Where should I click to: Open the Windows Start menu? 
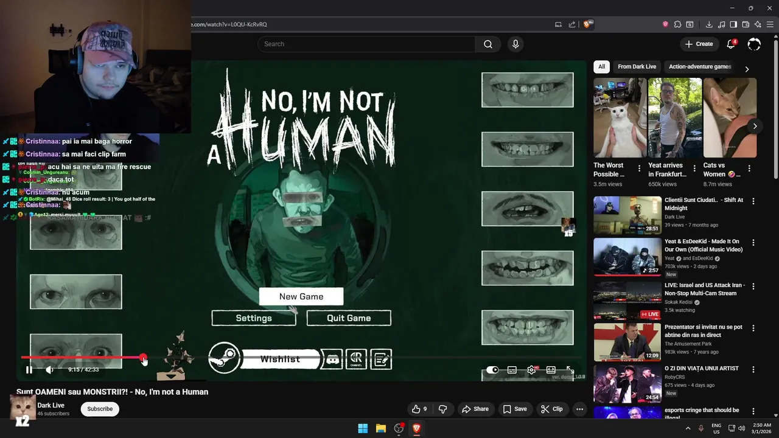(x=363, y=428)
